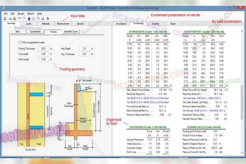Click the 'Passive Pressure Coeff. Kp' row label
This screenshot has height=164, width=246.
click(x=195, y=140)
